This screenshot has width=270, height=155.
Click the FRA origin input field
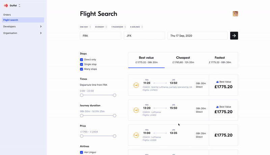pyautogui.click(x=101, y=36)
